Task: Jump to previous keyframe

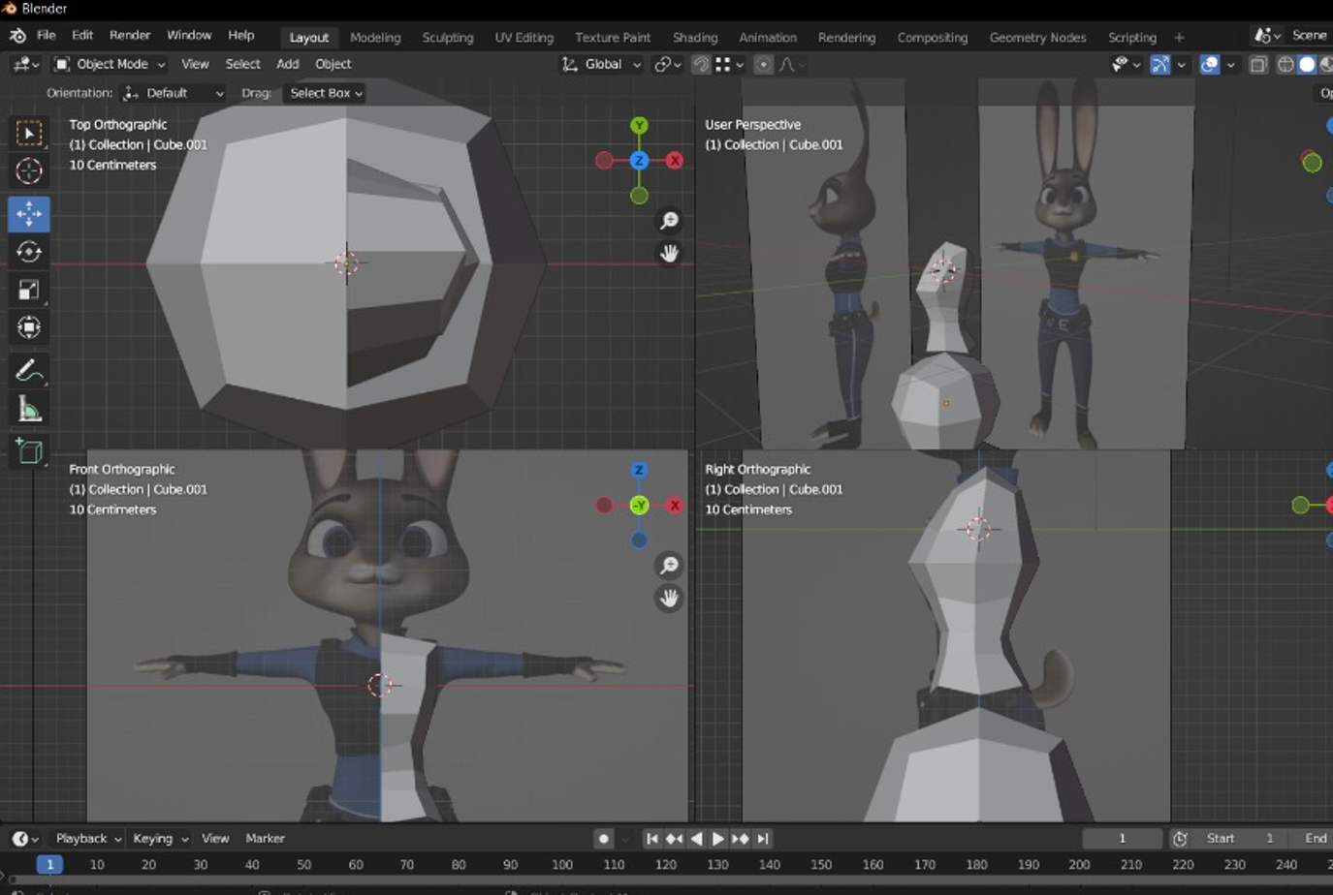Action: pos(675,839)
